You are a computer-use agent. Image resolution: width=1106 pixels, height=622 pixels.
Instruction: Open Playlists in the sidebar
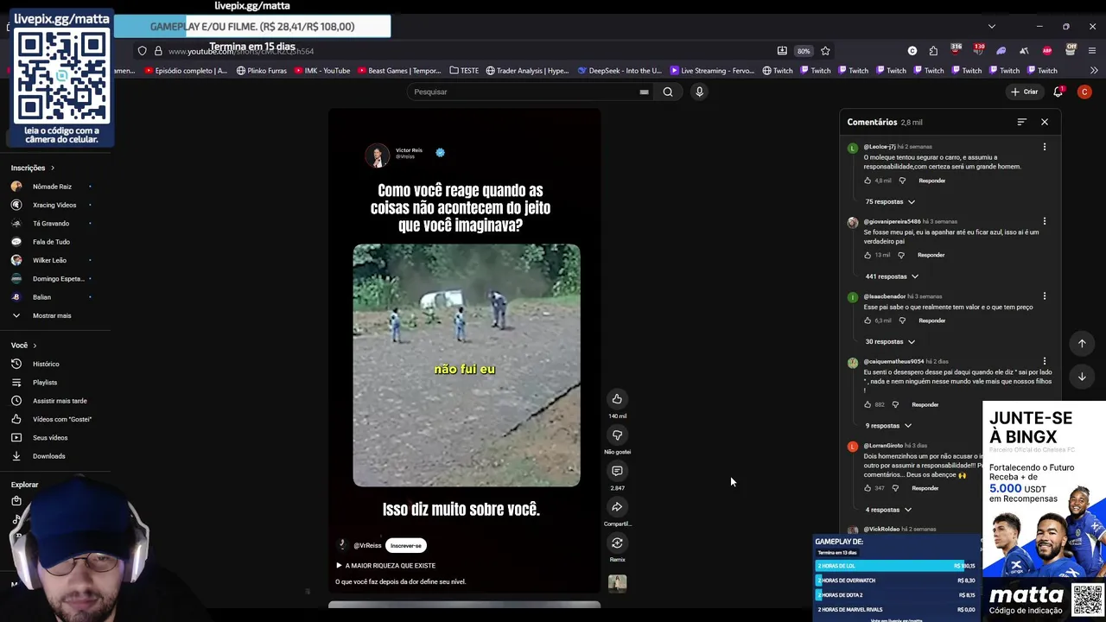pos(45,383)
